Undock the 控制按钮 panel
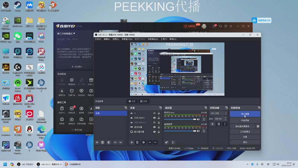This screenshot has height=168, width=298. click(x=259, y=108)
